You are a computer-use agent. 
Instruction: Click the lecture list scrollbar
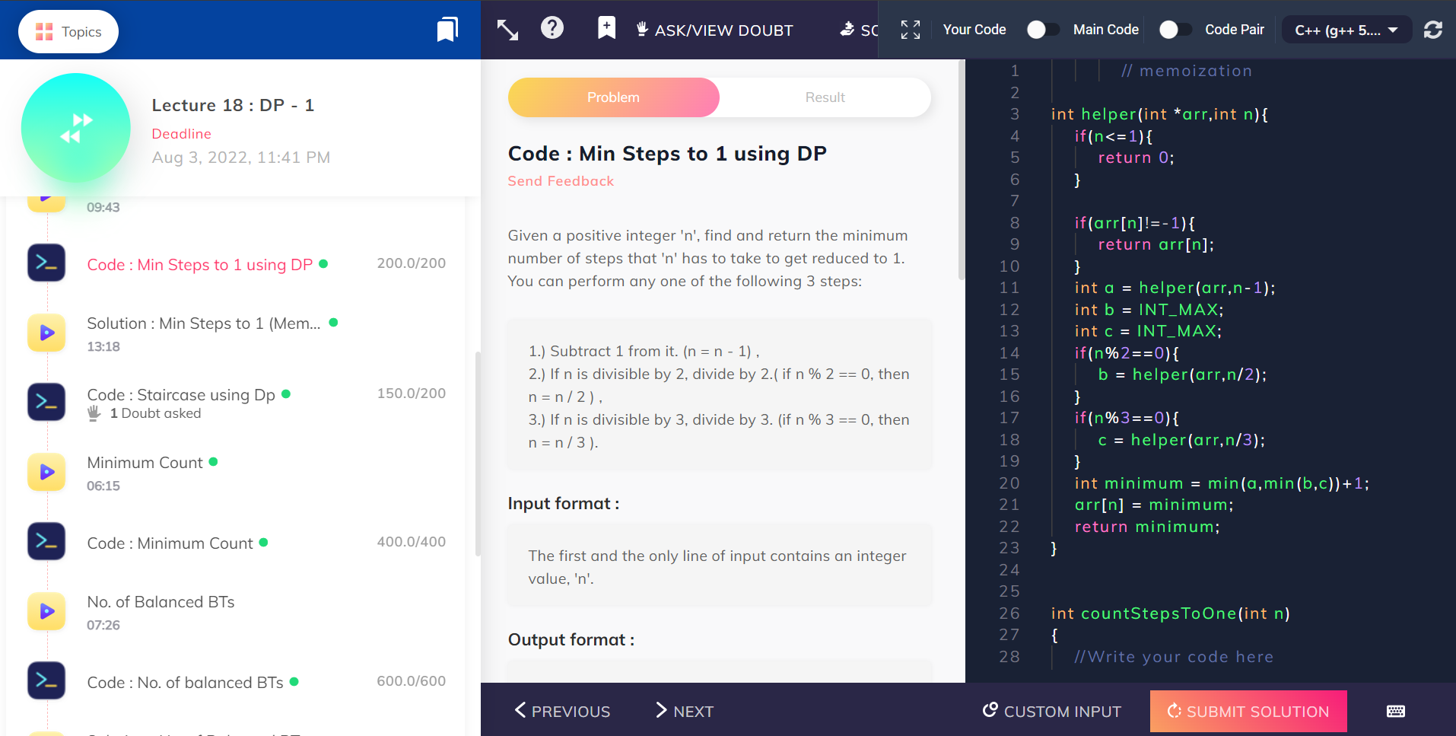coord(477,454)
